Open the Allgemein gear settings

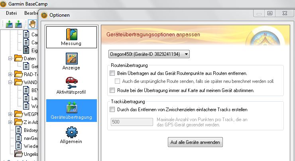pyautogui.click(x=71, y=135)
